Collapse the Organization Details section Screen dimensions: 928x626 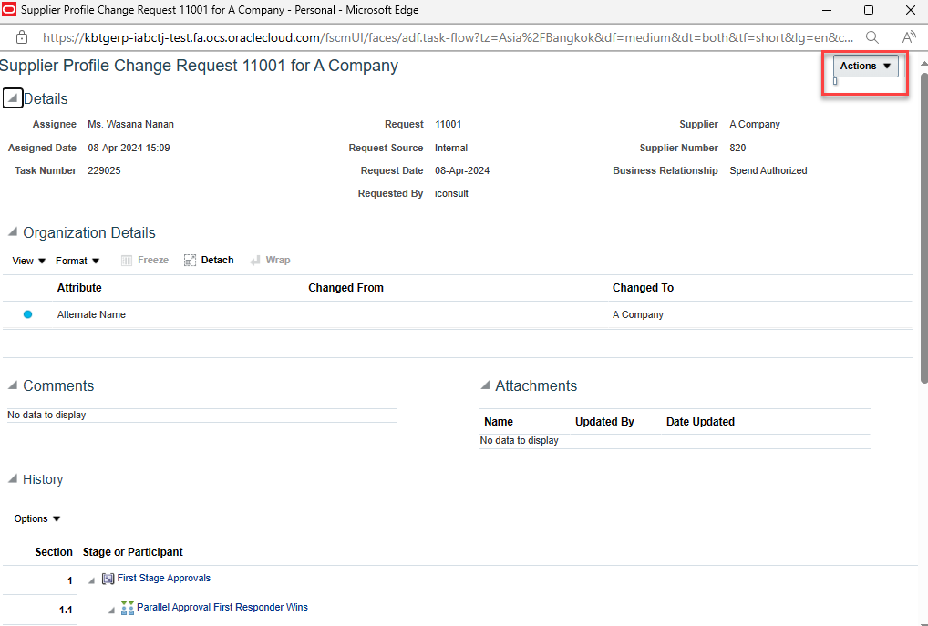pos(12,232)
